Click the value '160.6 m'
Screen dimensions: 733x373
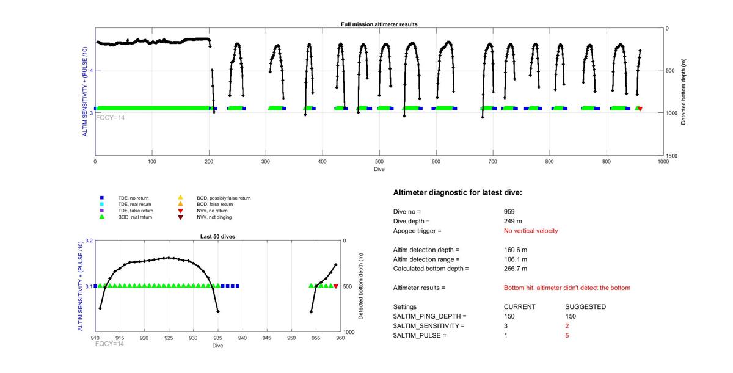tap(516, 250)
